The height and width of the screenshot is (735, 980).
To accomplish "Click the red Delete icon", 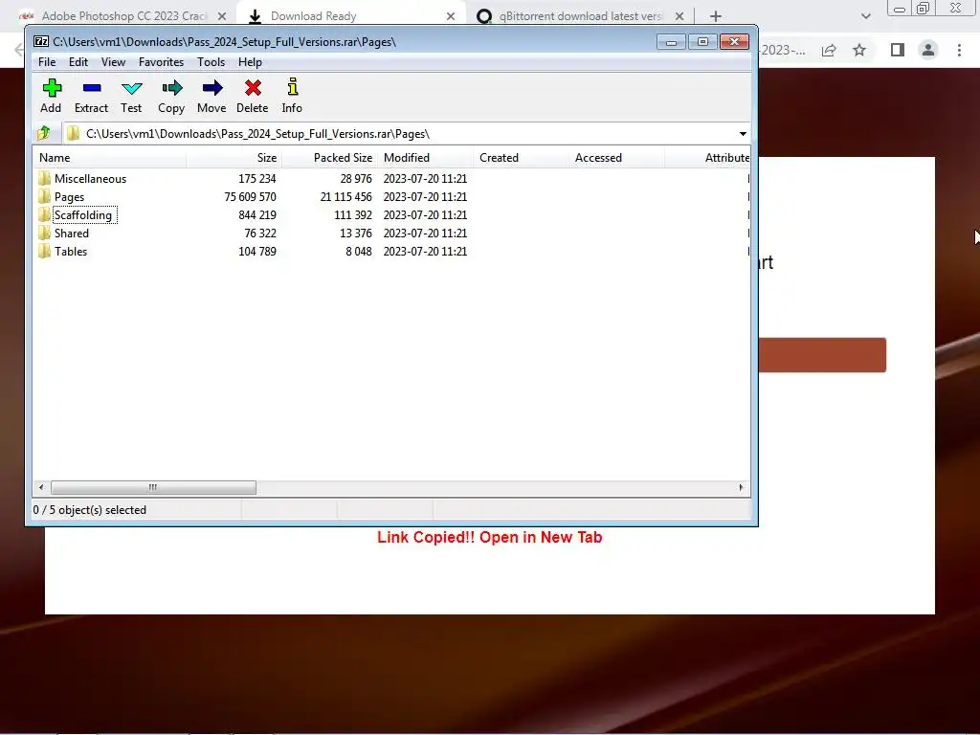I will [x=253, y=88].
